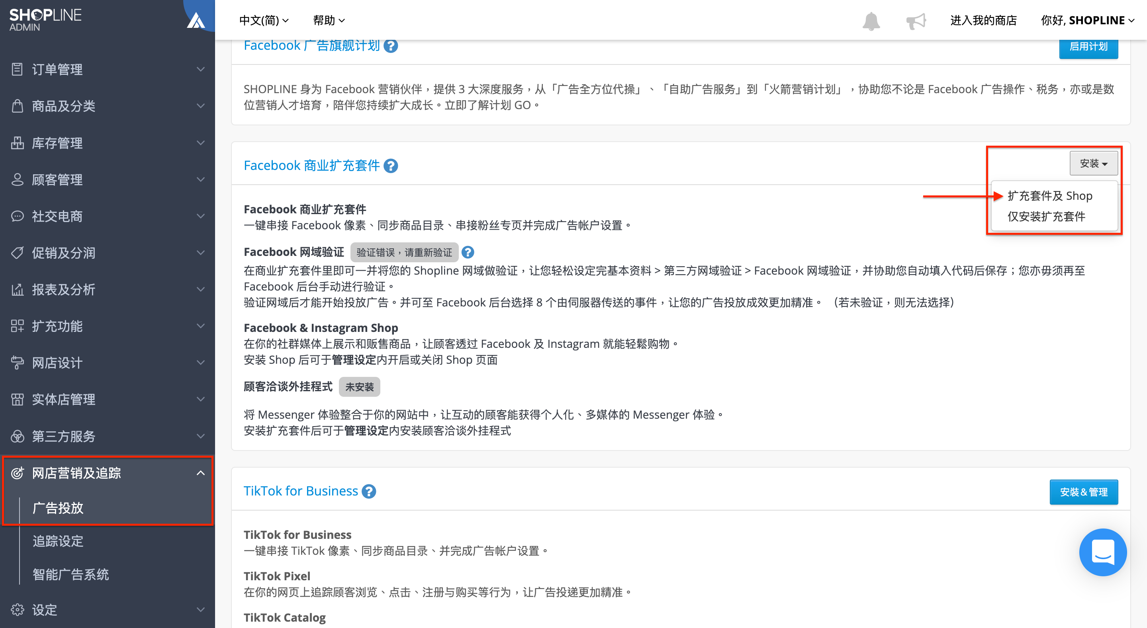This screenshot has height=628, width=1147.
Task: Click 进入我的商店 link
Action: [x=983, y=20]
